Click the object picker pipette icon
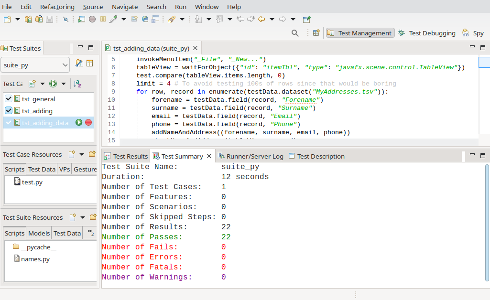 [x=113, y=20]
